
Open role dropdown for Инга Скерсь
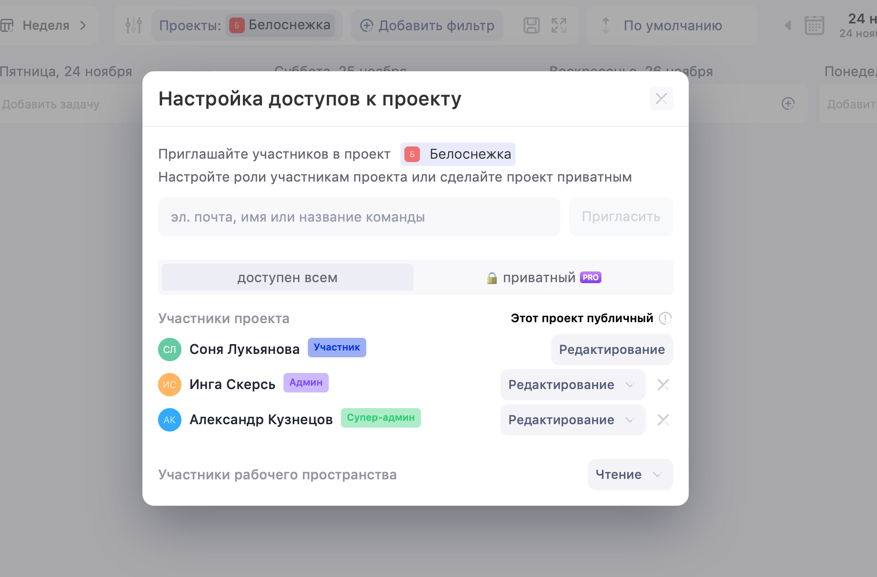(572, 385)
